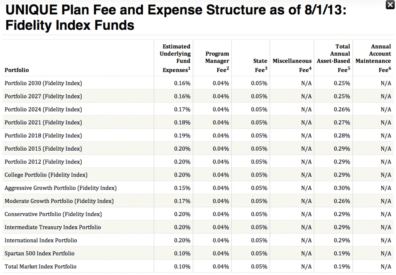Select Total Market Index Portfolio label
This screenshot has height=275, width=396.
point(40,266)
